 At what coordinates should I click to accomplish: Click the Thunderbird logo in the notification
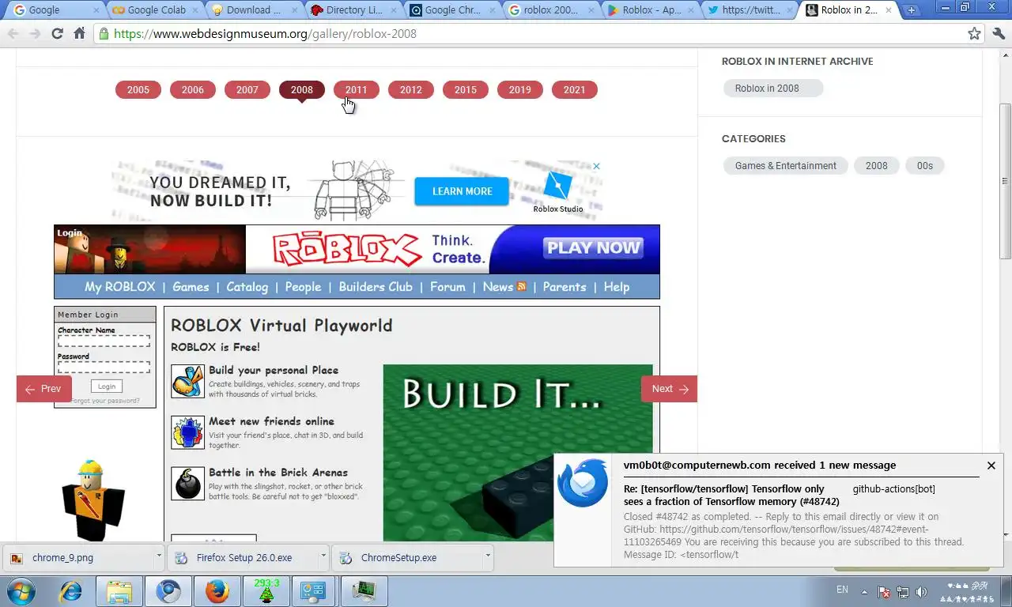pyautogui.click(x=583, y=483)
